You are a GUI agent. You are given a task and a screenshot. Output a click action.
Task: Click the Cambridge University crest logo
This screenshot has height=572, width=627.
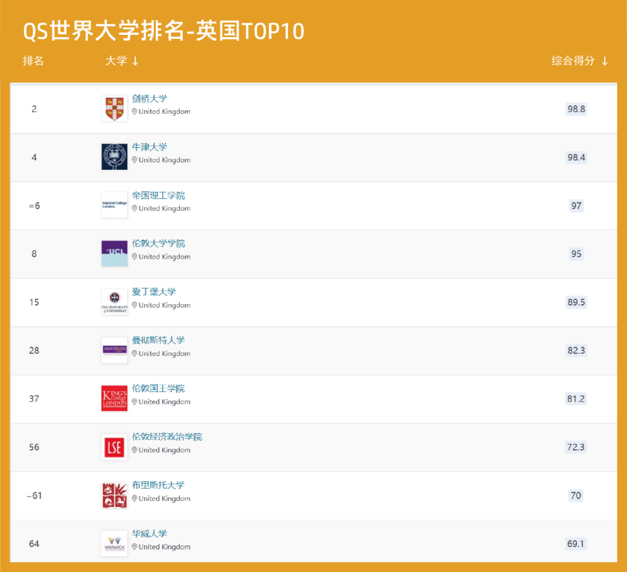pos(114,109)
